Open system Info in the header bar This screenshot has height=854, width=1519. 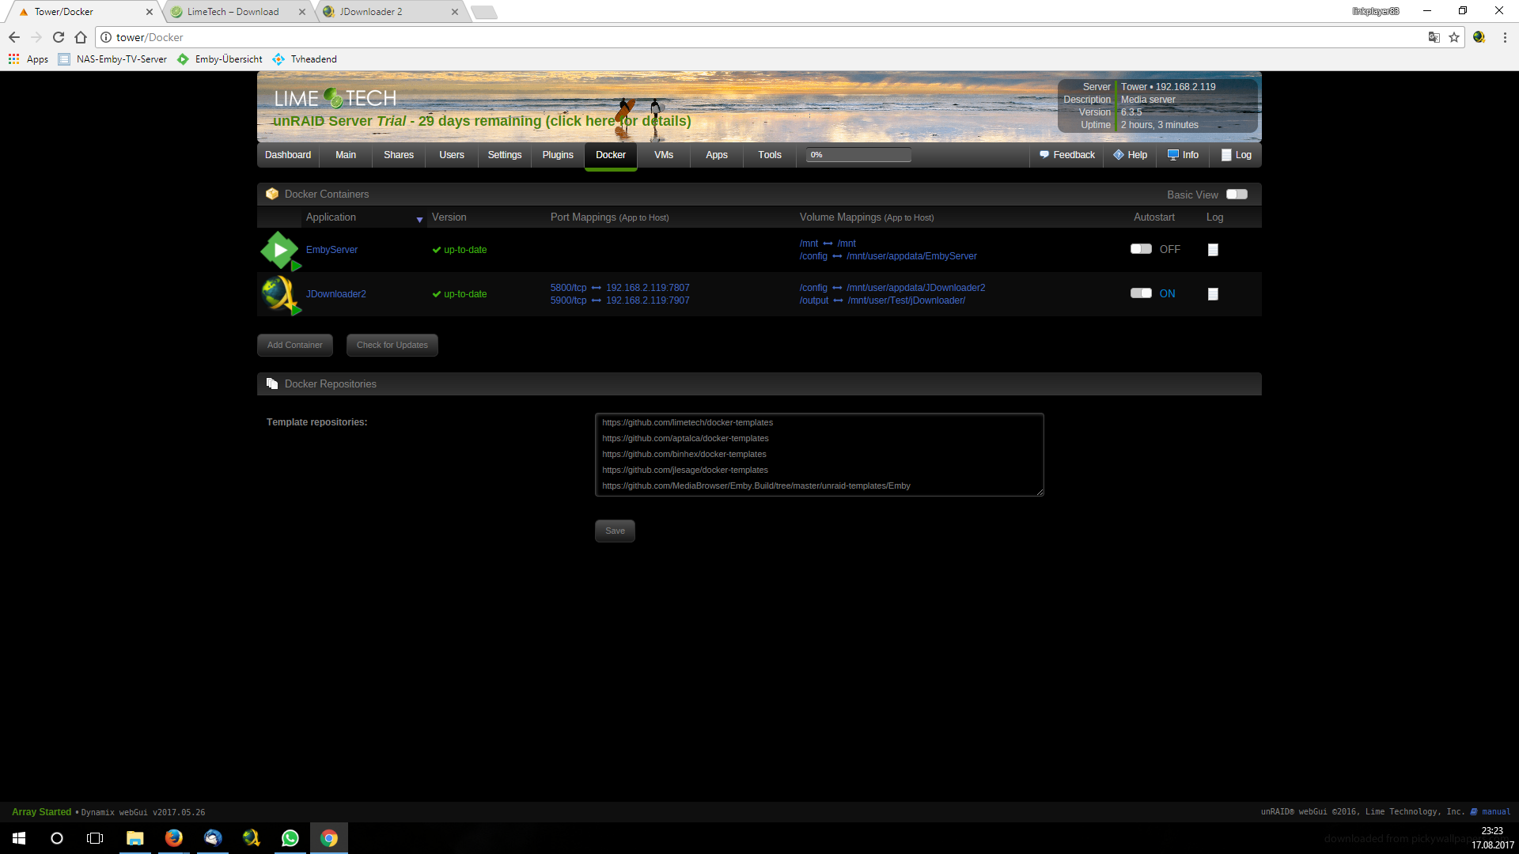(1183, 155)
